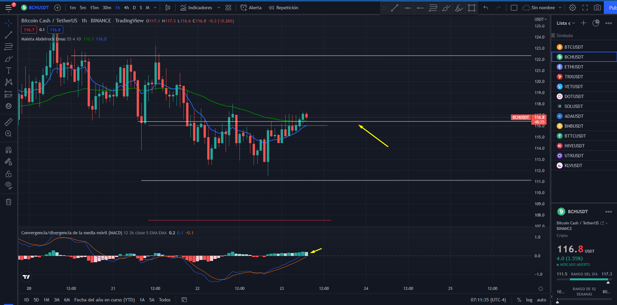Click the trash remove drawings icon
The height and width of the screenshot is (305, 617).
click(9, 202)
